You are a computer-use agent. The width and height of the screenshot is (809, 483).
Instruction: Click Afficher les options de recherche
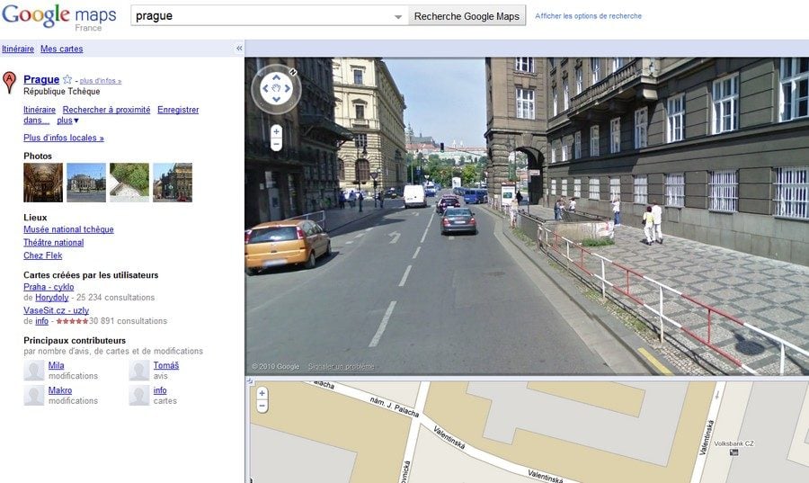(x=588, y=16)
